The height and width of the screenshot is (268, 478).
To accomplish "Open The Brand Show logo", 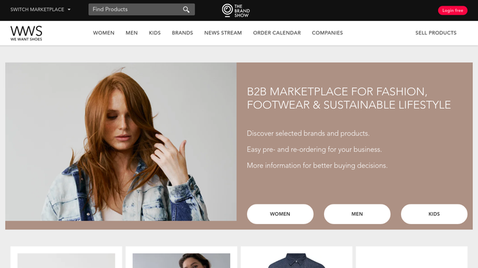I will (236, 10).
